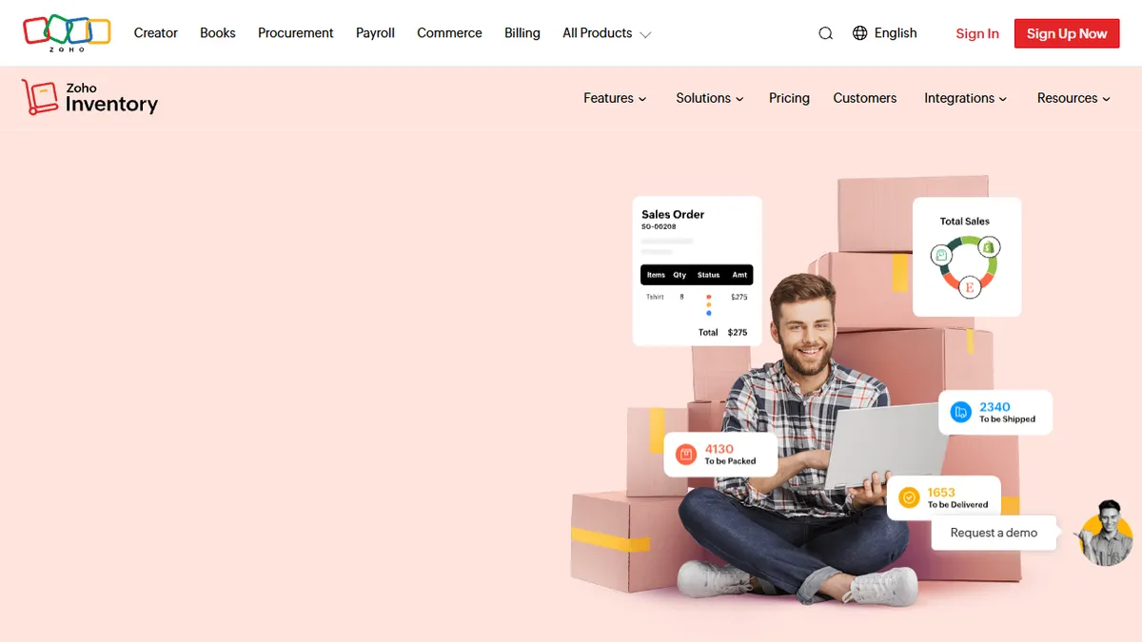
Task: Open the Sales Order card thumbnail
Action: point(697,271)
